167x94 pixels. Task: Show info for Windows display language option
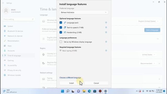(106, 42)
